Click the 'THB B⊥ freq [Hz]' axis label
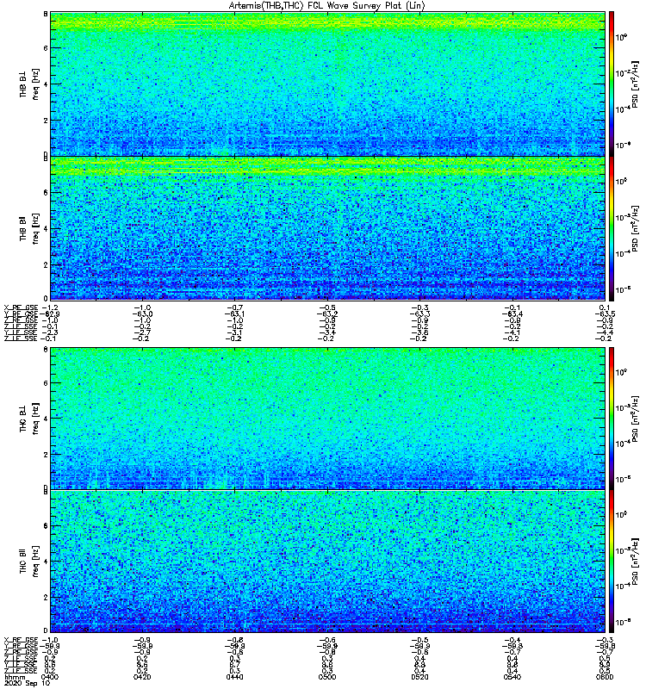This screenshot has height=689, width=646. pyautogui.click(x=29, y=84)
